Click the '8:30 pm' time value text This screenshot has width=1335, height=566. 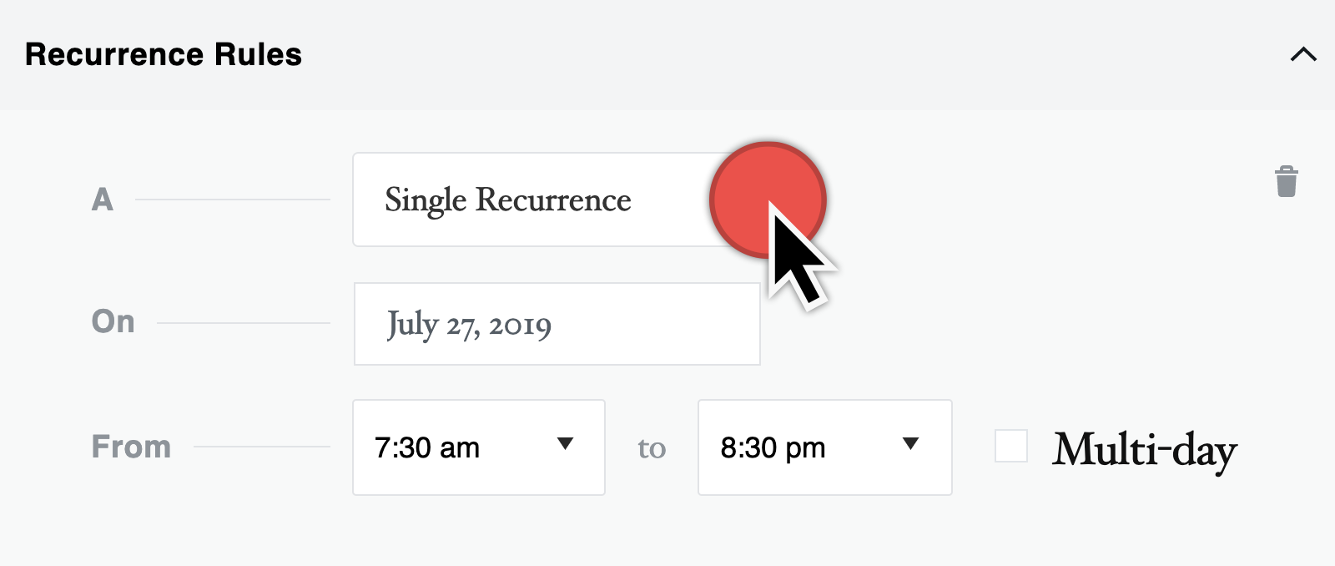click(x=773, y=448)
